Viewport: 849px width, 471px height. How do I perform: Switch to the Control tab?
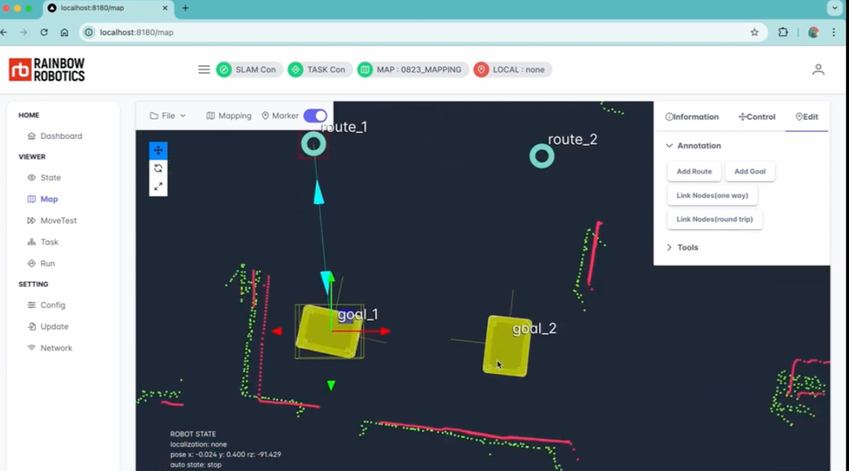[x=757, y=117]
